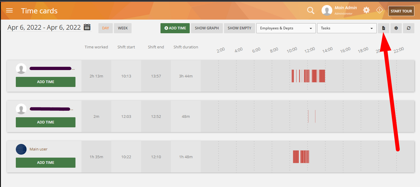This screenshot has width=420, height=187.
Task: Click ADD TIME under Main user
Action: tap(46, 163)
